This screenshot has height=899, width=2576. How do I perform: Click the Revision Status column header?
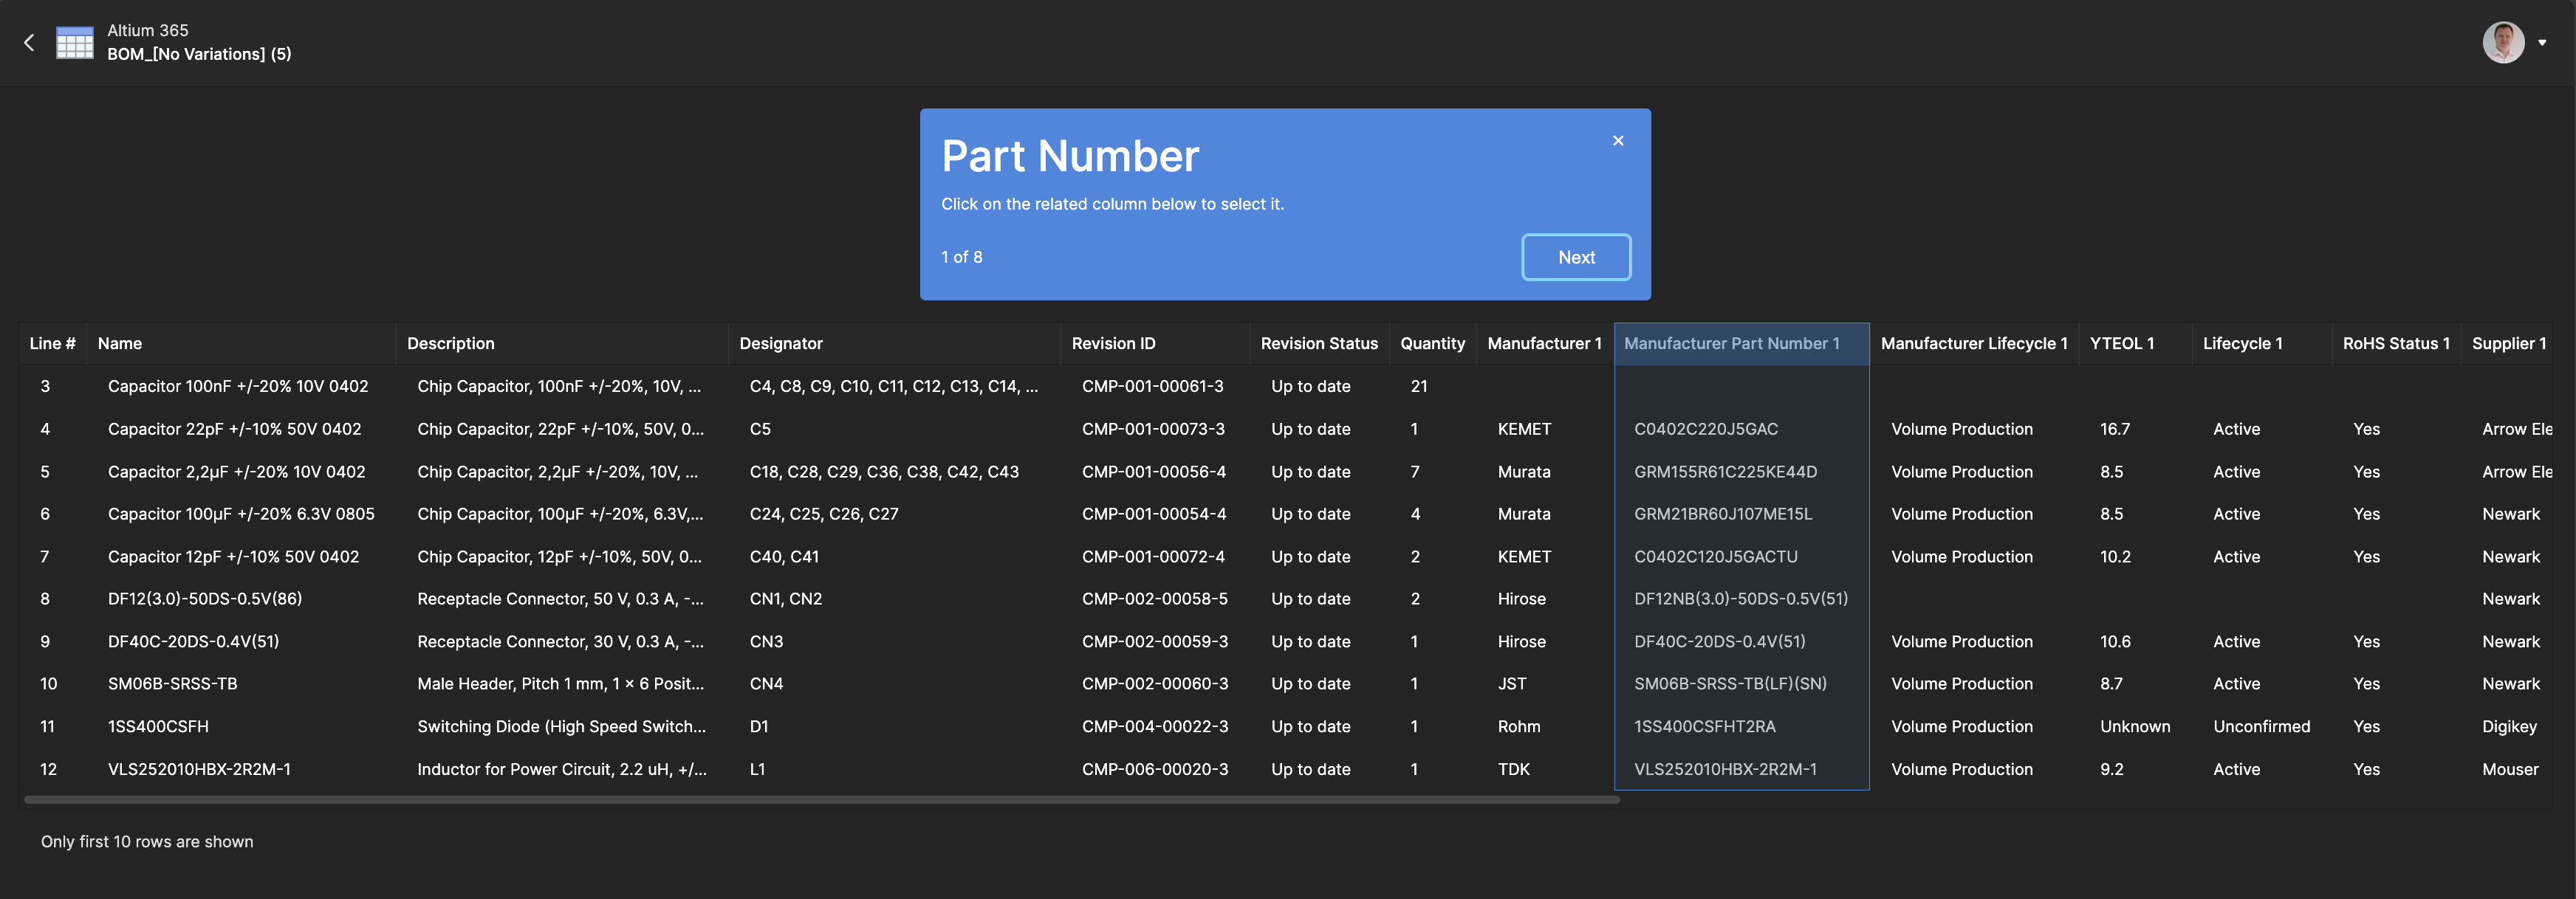coord(1319,342)
